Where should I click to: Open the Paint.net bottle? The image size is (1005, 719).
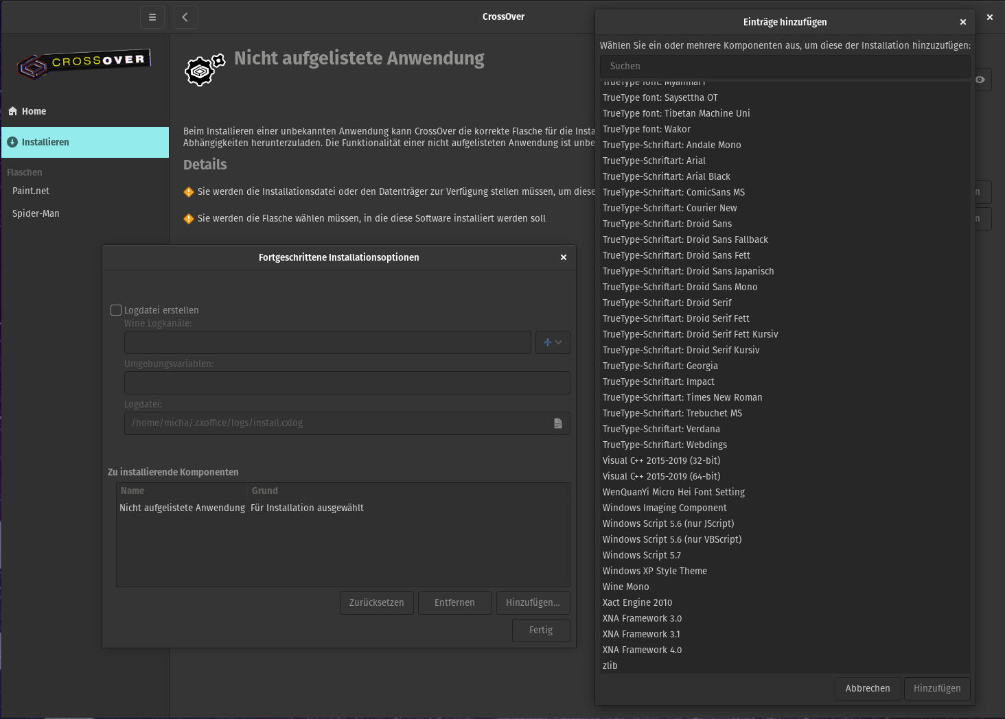pyautogui.click(x=31, y=191)
